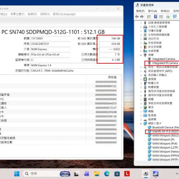Click the firmware field 73110001
The height and width of the screenshot is (179, 179).
(x=50, y=38)
